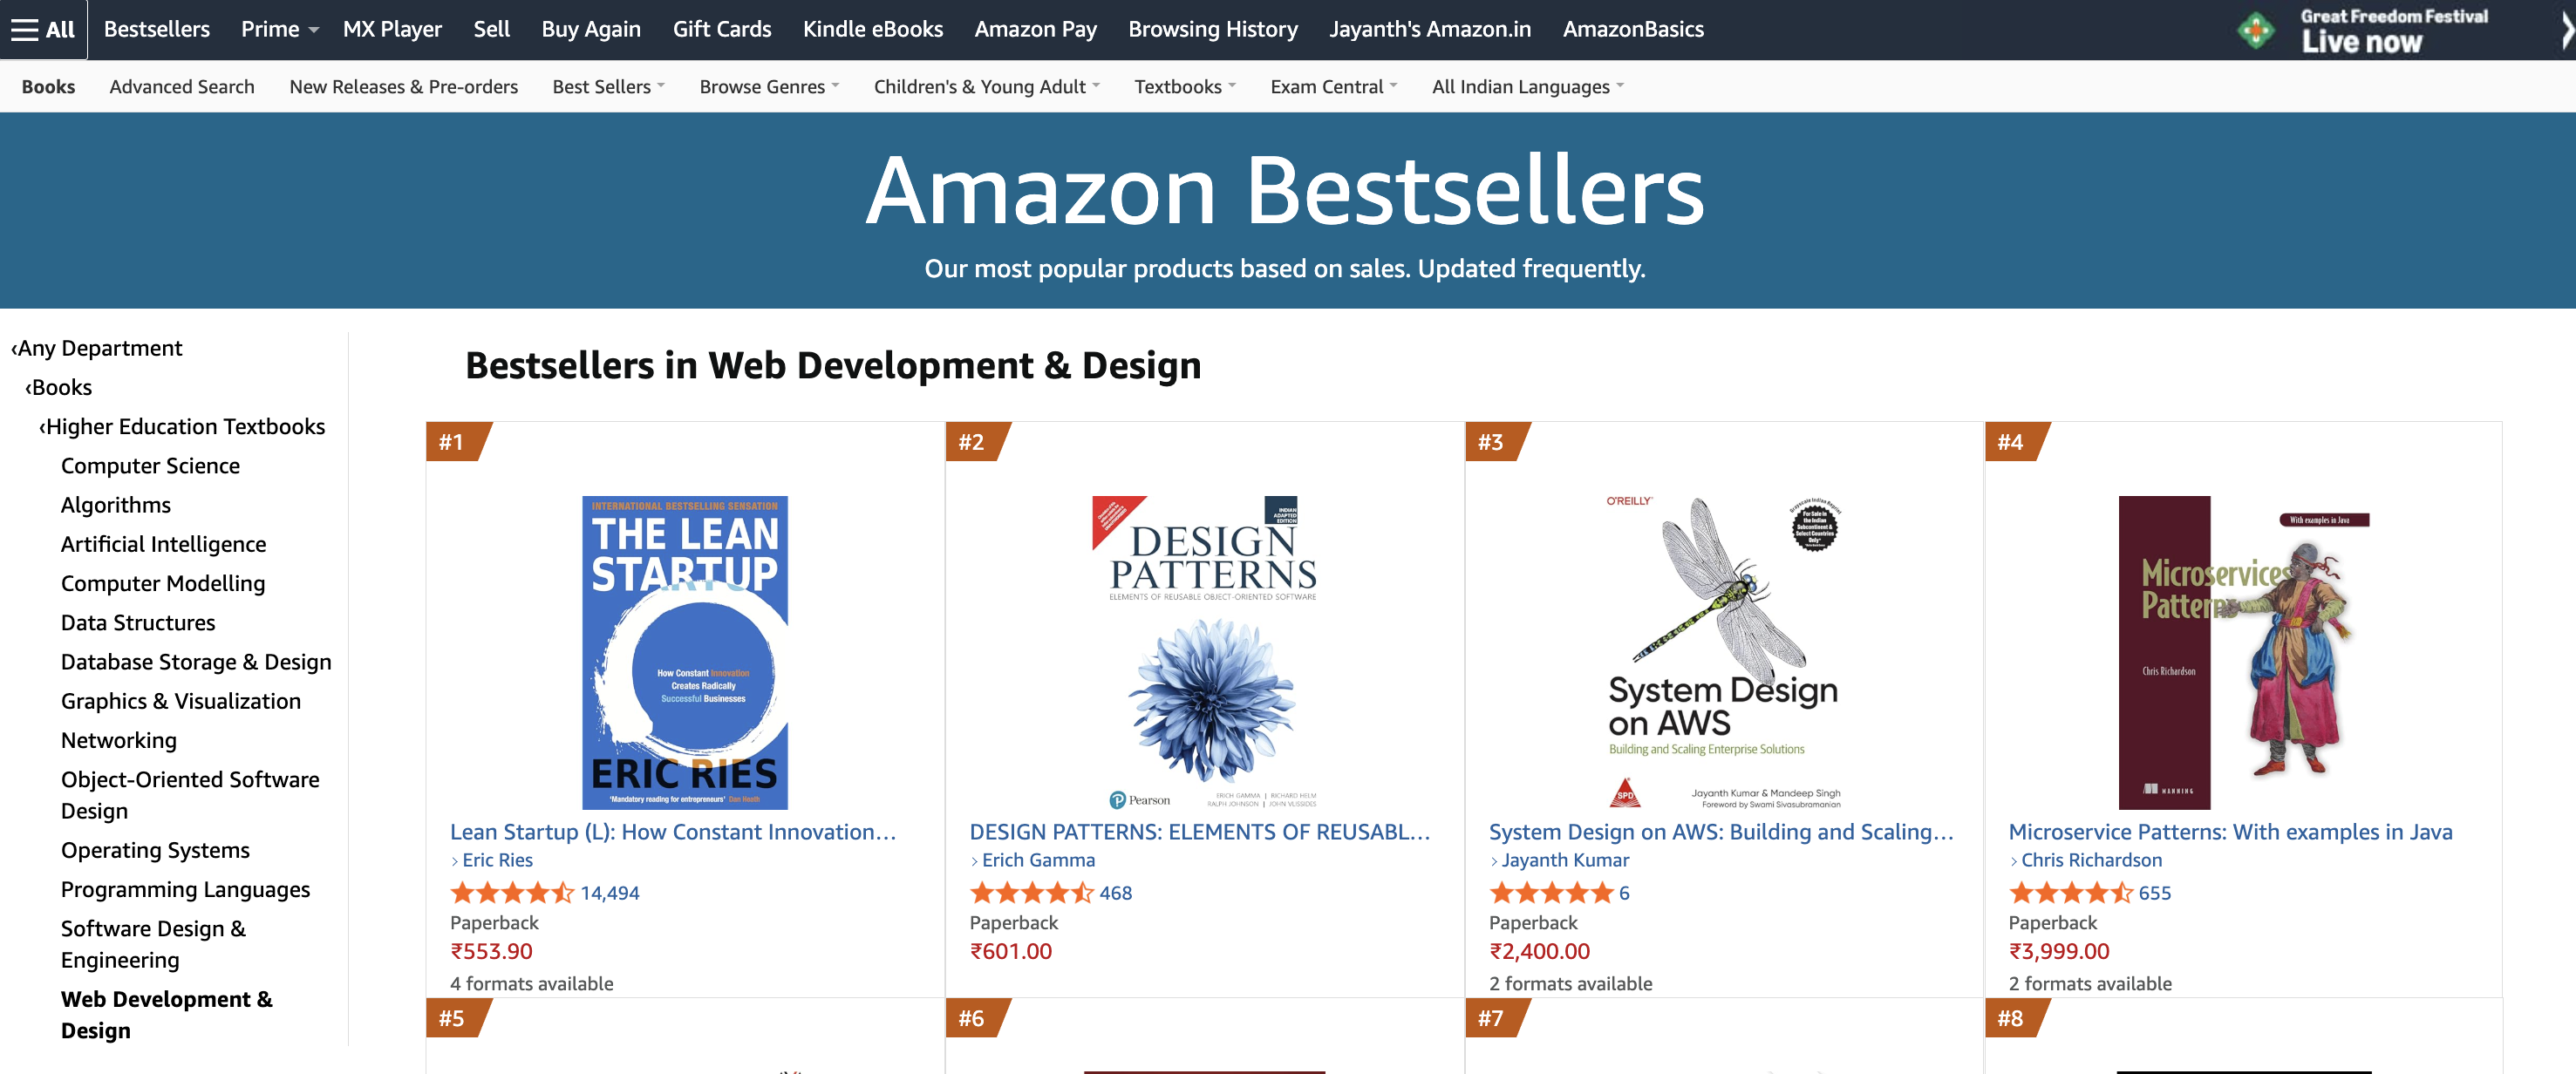The image size is (2576, 1074).
Task: Expand the Exam Central dropdown
Action: coord(1333,87)
